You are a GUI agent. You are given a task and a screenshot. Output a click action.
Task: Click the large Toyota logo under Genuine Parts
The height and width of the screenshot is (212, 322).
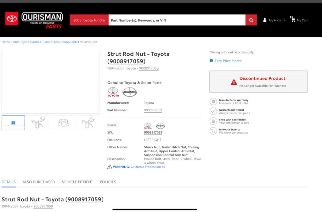click(x=113, y=92)
